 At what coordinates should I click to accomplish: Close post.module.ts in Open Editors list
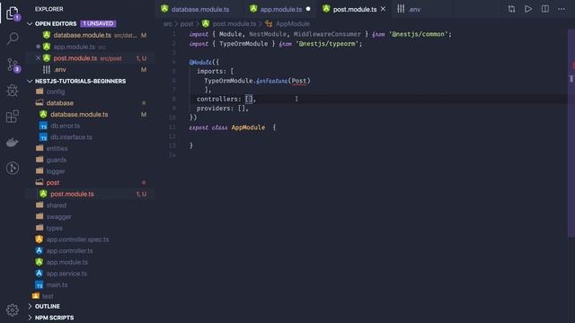point(38,57)
